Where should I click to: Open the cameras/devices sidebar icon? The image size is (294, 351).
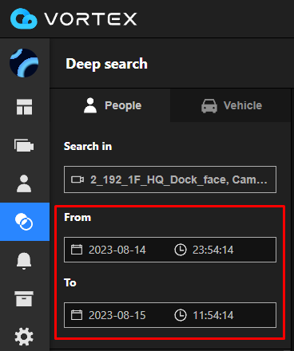24,145
